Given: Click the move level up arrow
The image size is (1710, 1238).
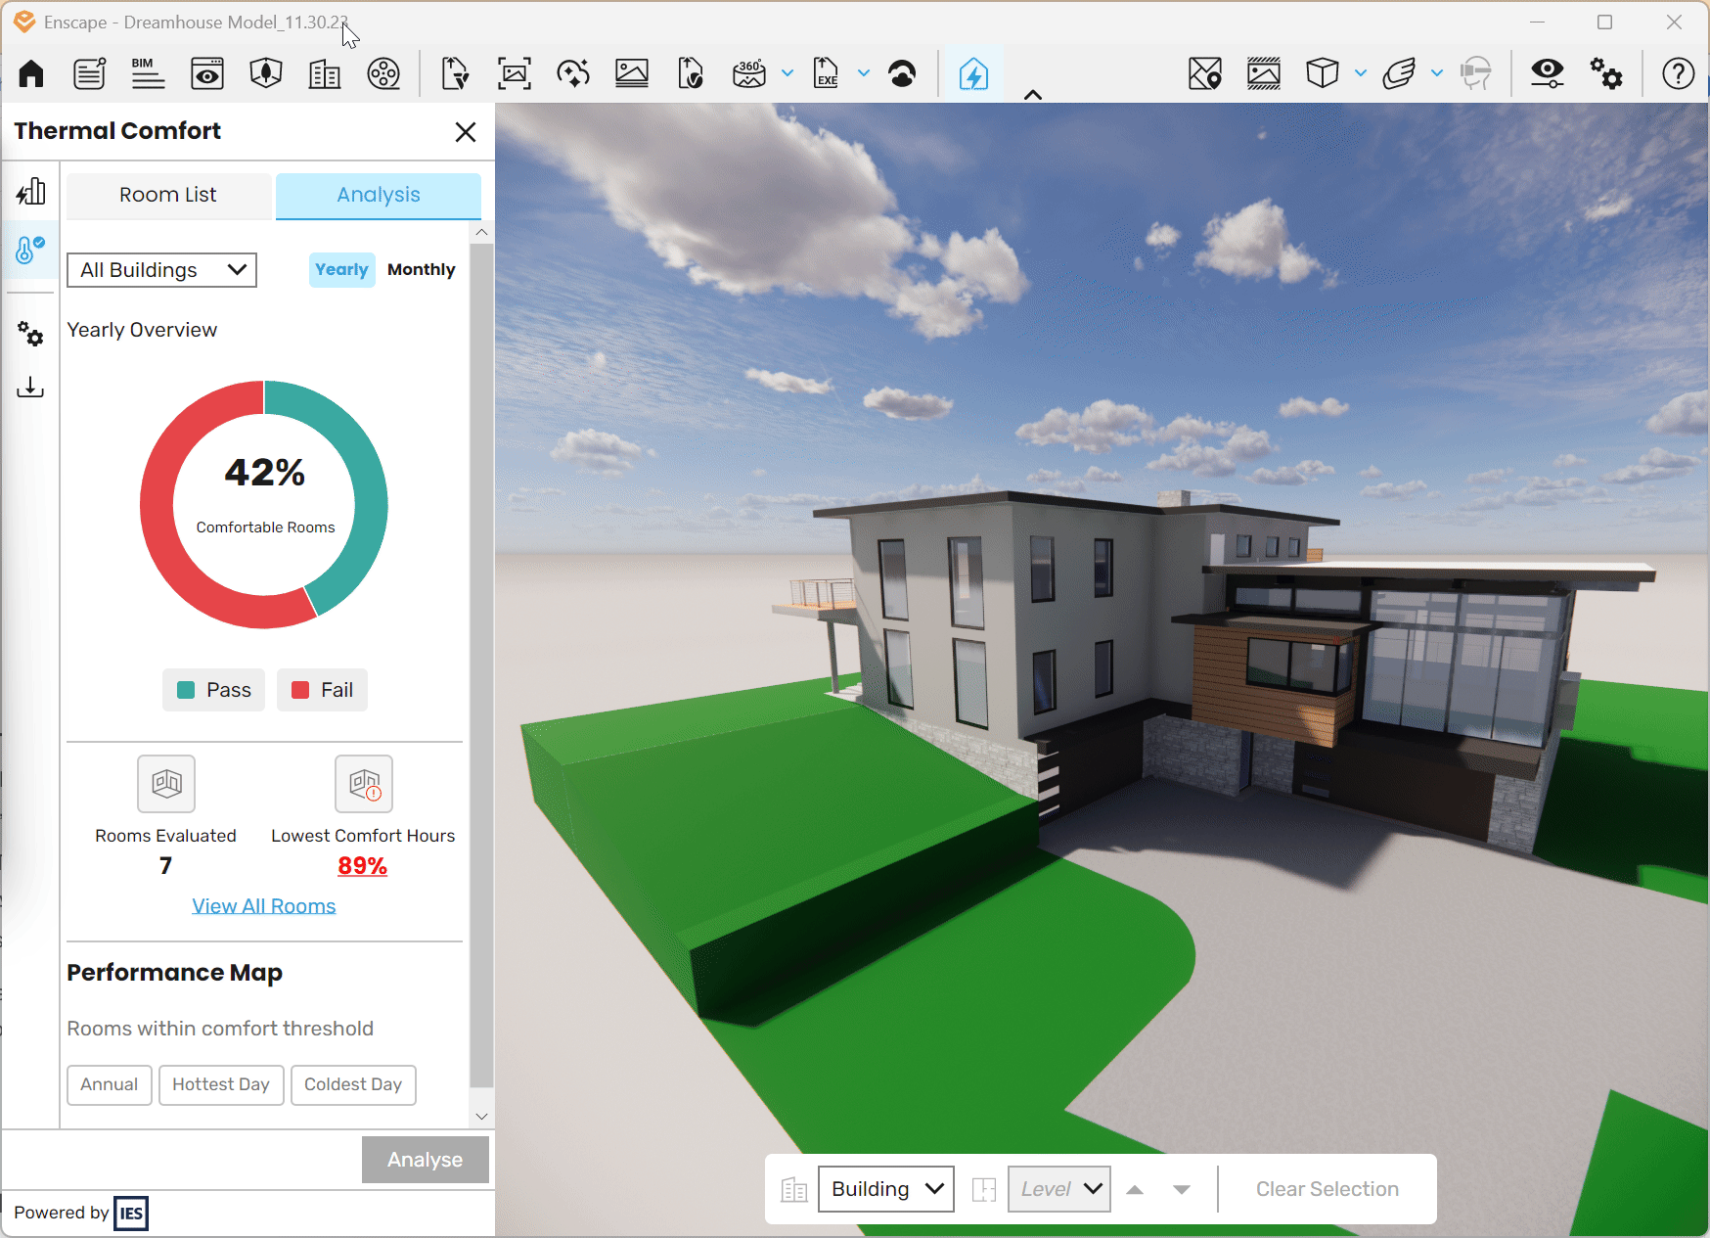Looking at the screenshot, I should click(1135, 1190).
